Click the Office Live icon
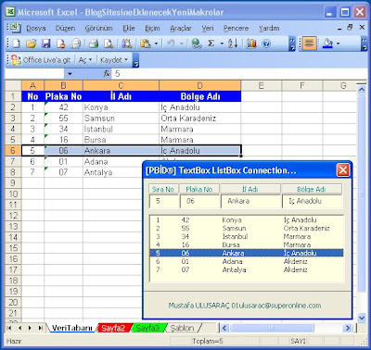Screen dimensions: 371x350 (16, 60)
